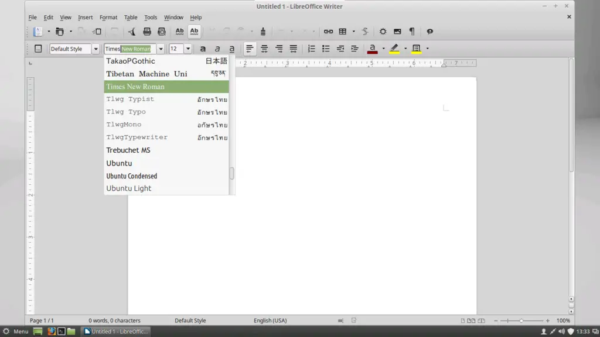Click the font size 12 field
This screenshot has height=337, width=600.
coord(176,49)
